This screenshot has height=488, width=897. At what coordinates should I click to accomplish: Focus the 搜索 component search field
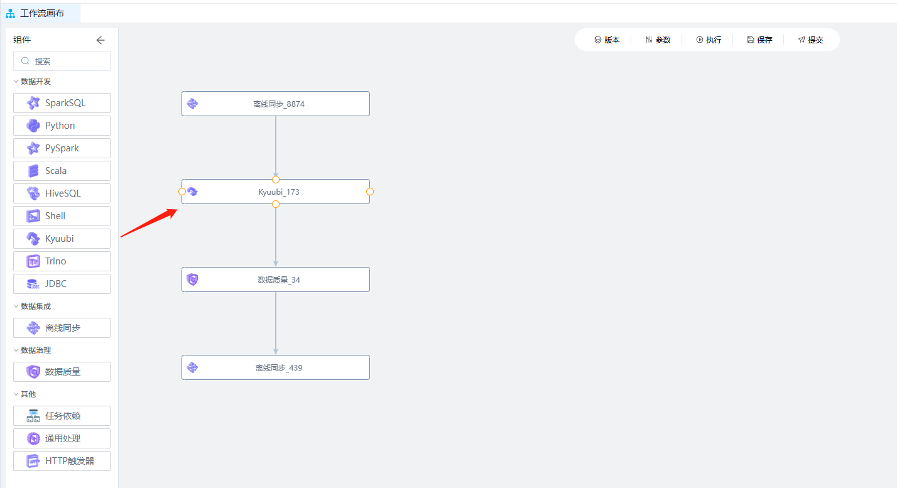pyautogui.click(x=62, y=61)
